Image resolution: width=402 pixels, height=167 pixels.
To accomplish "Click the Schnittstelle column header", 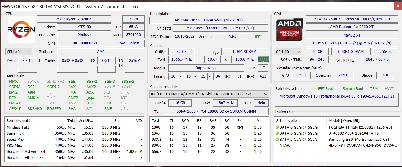I will [x=301, y=120].
